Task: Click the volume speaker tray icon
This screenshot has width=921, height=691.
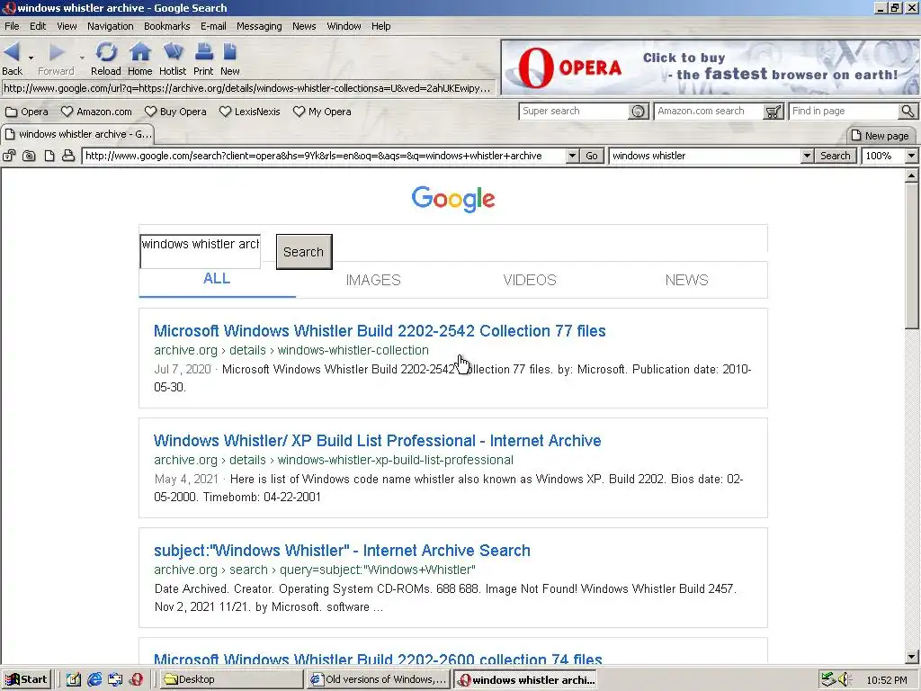Action: click(845, 680)
